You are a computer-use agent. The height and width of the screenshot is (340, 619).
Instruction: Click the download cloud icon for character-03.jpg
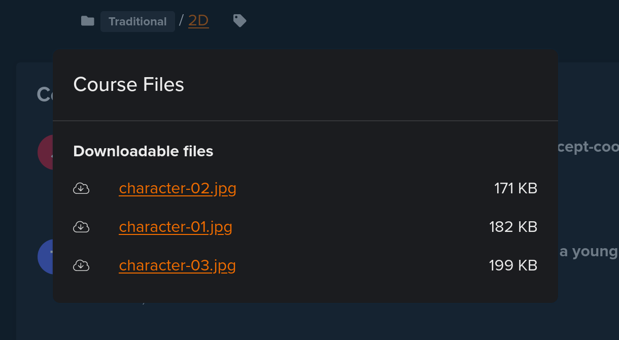coord(81,265)
